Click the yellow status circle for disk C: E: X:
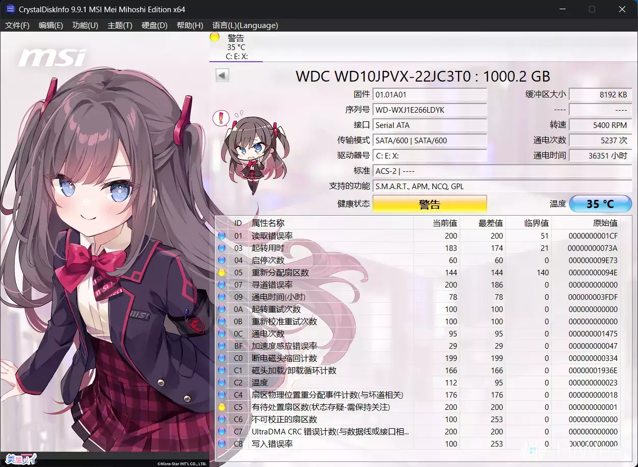The height and width of the screenshot is (467, 638). pos(215,37)
